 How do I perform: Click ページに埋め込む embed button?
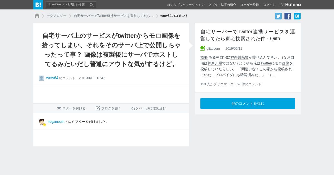(x=149, y=108)
